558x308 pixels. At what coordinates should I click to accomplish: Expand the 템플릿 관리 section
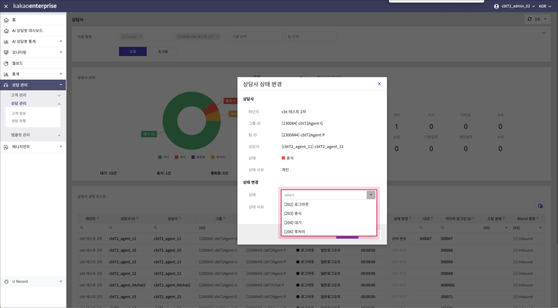[59, 135]
